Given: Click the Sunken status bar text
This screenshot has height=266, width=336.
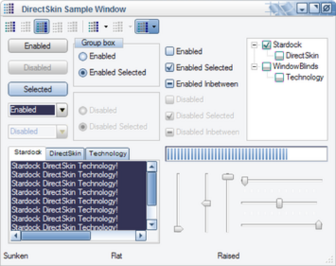Looking at the screenshot, I should point(15,256).
